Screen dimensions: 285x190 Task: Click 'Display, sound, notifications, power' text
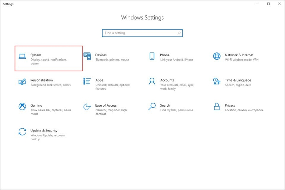[49, 62]
